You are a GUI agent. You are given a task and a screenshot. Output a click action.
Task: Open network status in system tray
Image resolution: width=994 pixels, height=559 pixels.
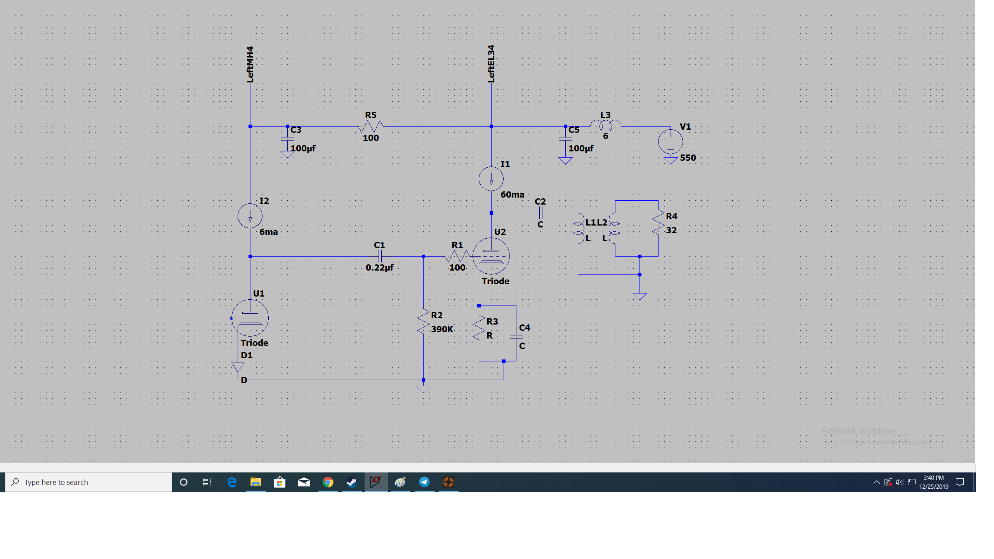[912, 482]
